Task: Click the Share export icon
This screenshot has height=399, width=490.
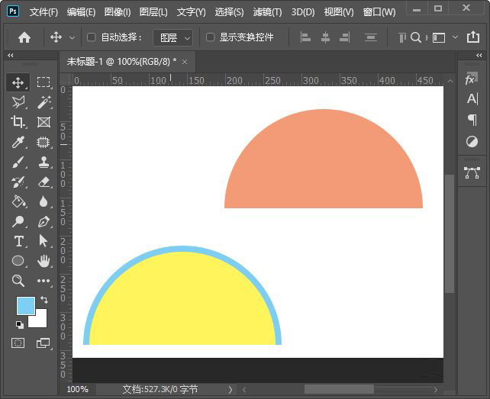Action: click(473, 37)
